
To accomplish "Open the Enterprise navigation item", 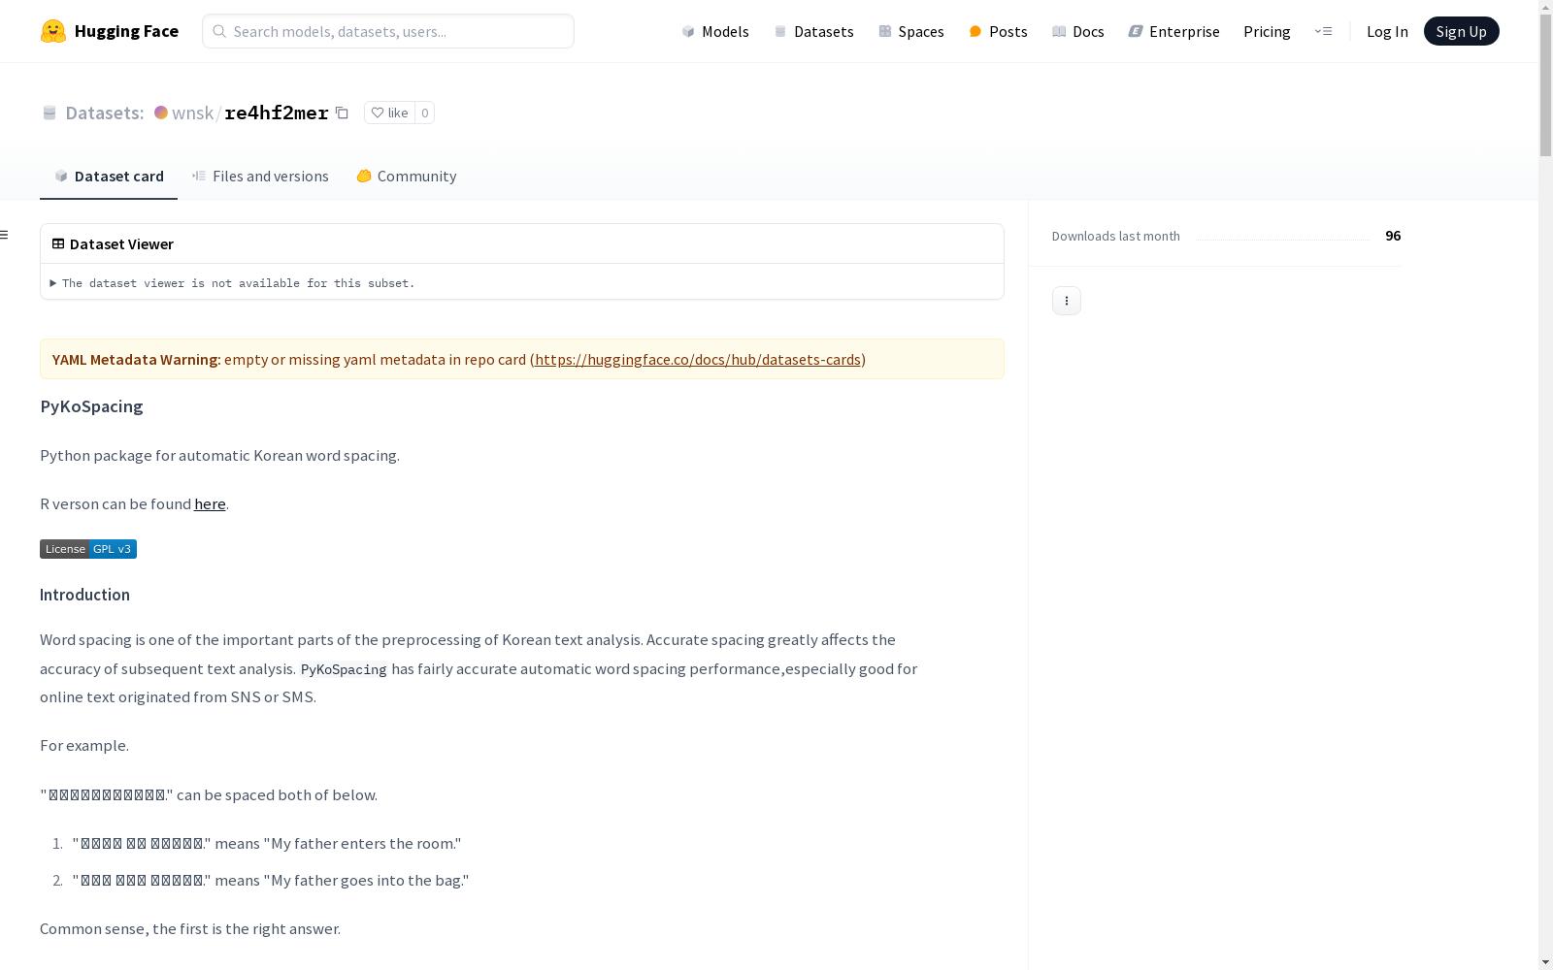I will pyautogui.click(x=1174, y=31).
